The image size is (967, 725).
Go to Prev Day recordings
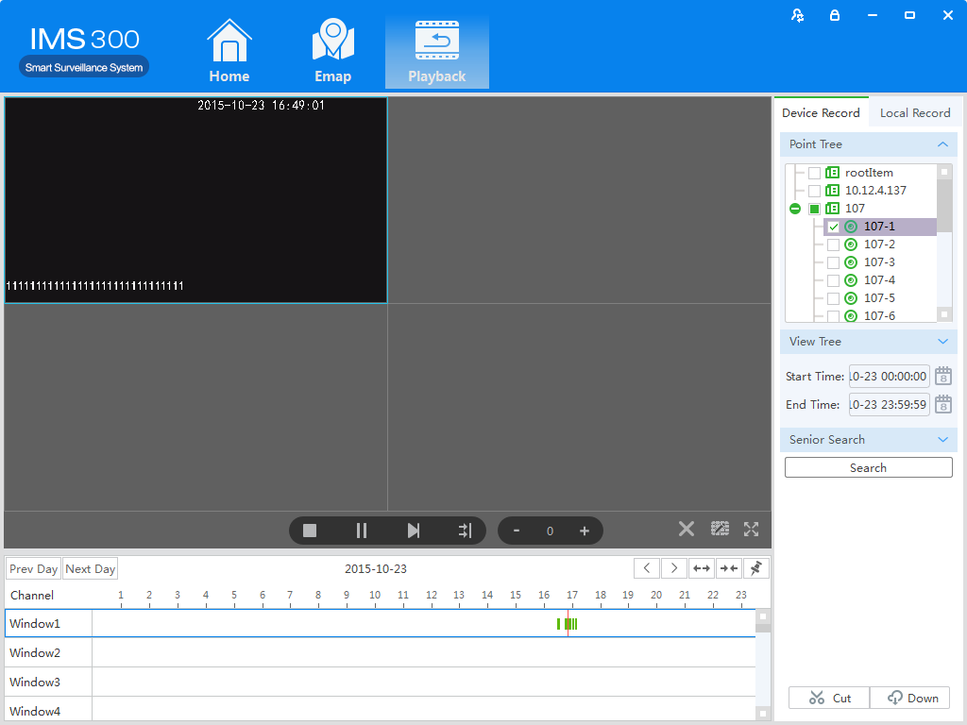point(33,569)
